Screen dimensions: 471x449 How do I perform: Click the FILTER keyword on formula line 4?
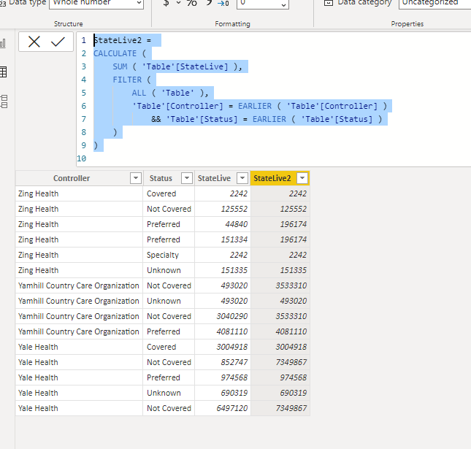(127, 80)
